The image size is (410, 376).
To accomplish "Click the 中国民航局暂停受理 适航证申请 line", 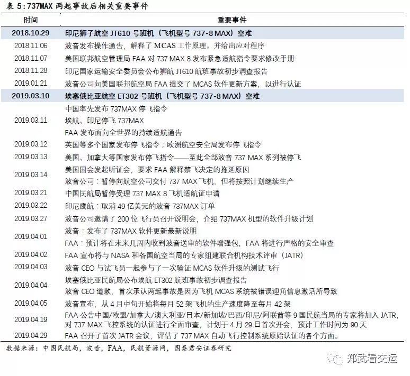I will tap(142, 194).
